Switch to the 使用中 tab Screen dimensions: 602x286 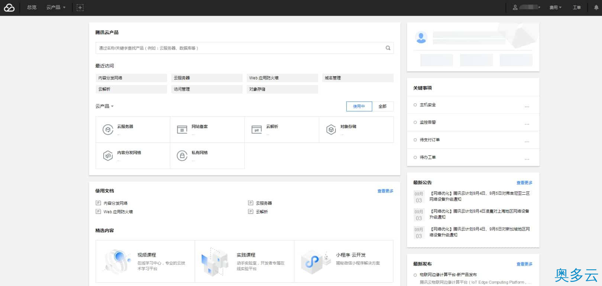pos(359,106)
